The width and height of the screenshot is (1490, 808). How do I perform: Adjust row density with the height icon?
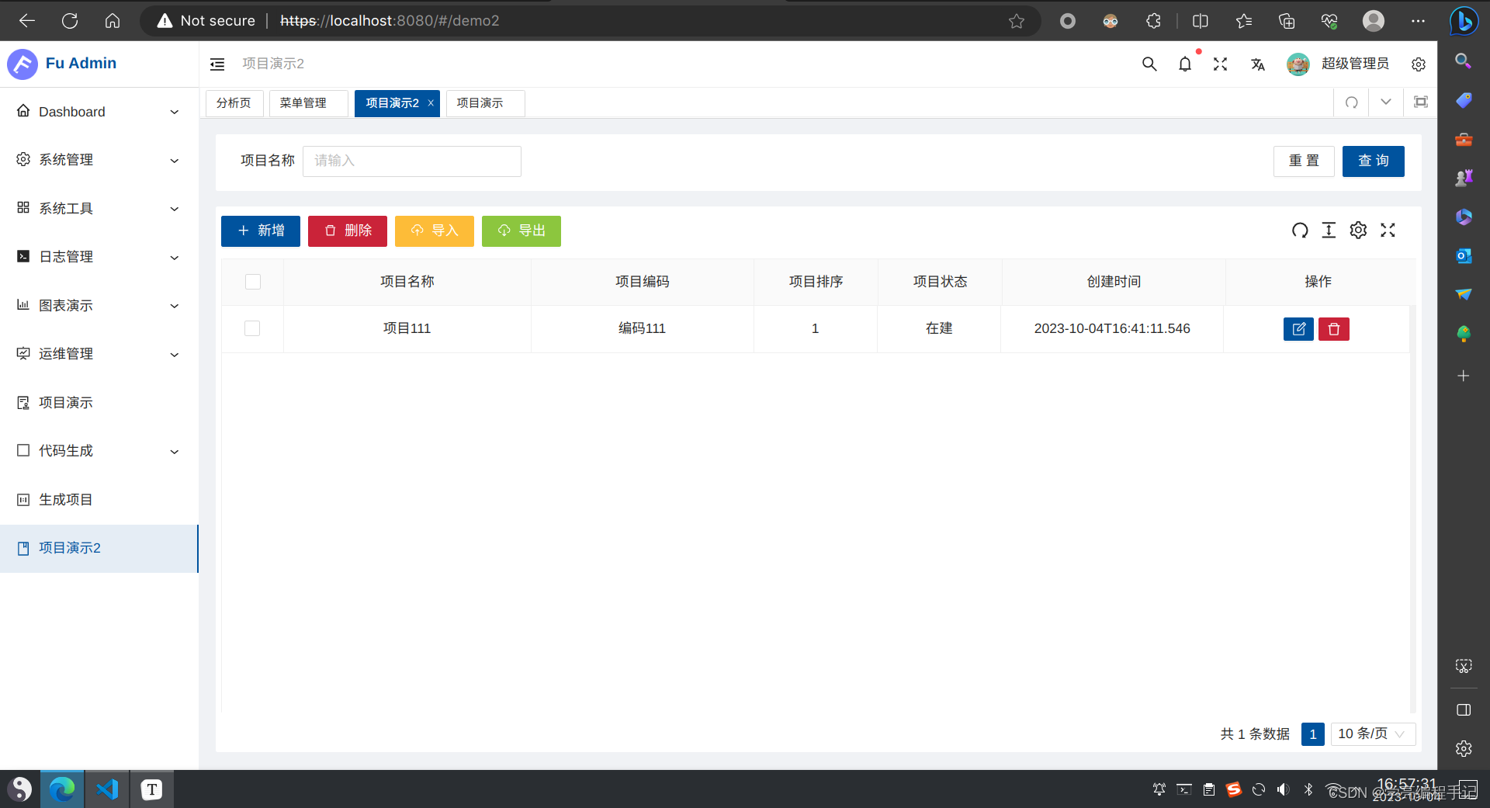click(x=1329, y=231)
